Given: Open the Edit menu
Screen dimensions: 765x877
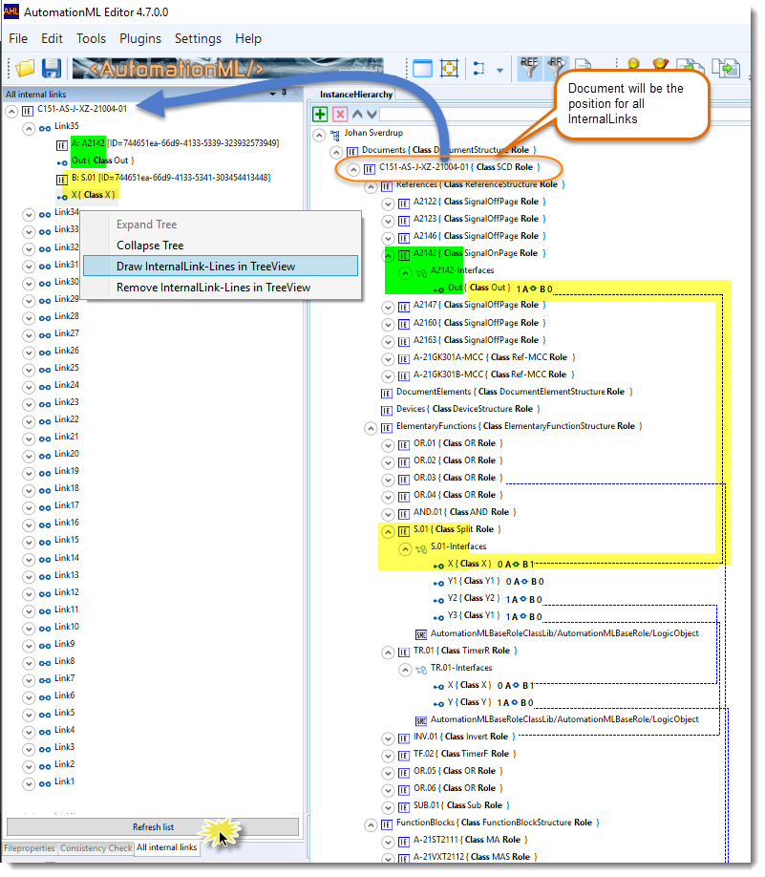Looking at the screenshot, I should tap(52, 38).
